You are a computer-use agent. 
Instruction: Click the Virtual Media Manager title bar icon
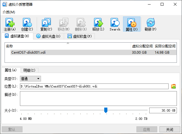click(x=5, y=4)
